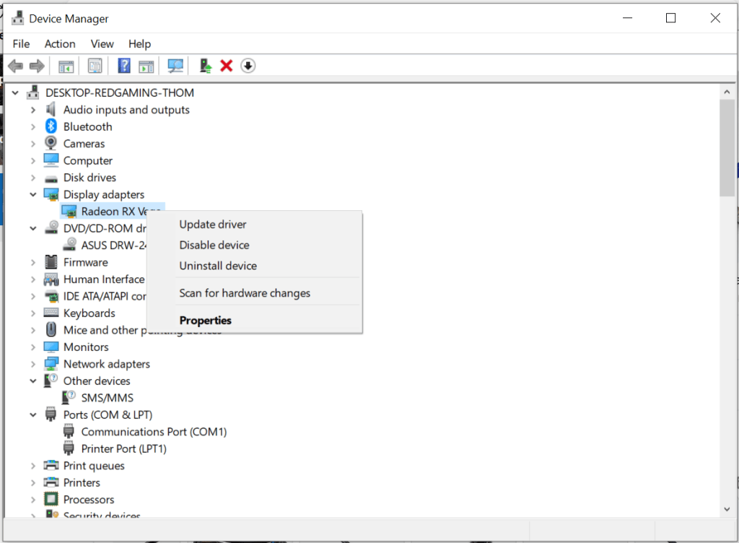Open the Action menu
739x543 pixels.
click(60, 44)
